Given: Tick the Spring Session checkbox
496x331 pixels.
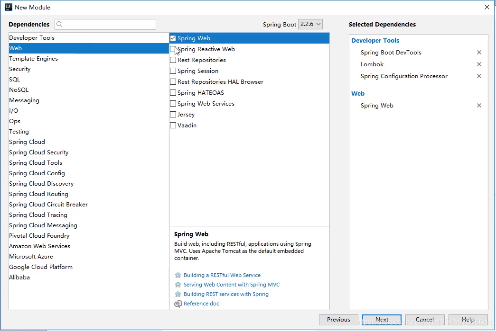Looking at the screenshot, I should click(x=173, y=71).
